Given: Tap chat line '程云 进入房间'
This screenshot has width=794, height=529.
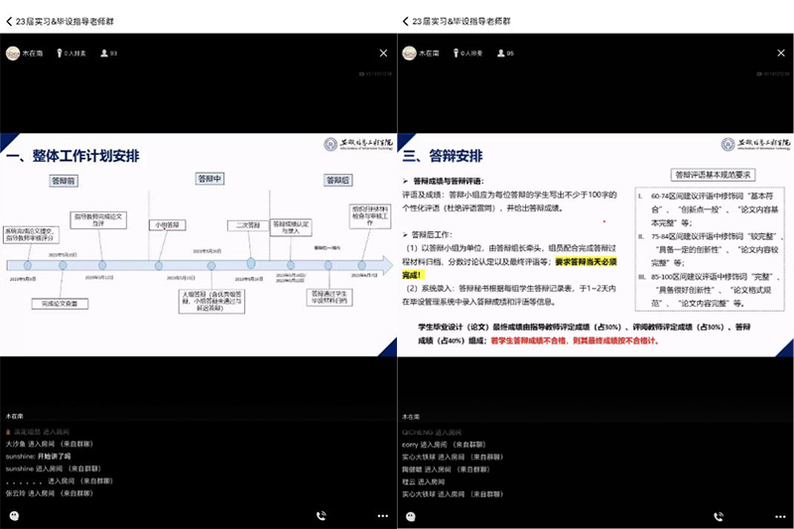Looking at the screenshot, I should tap(424, 482).
